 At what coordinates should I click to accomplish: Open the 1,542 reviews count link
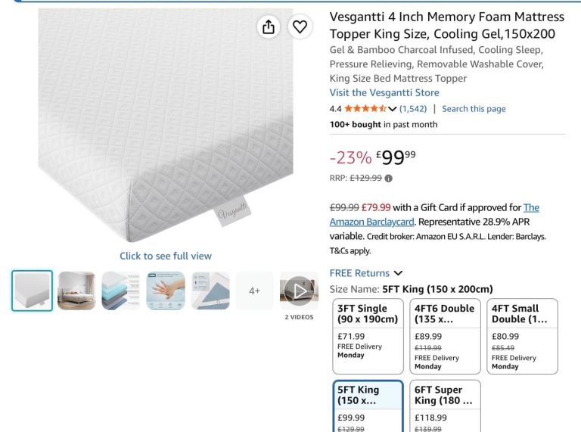413,109
